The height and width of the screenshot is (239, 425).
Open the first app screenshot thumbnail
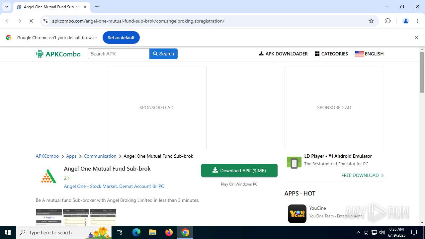[49, 217]
